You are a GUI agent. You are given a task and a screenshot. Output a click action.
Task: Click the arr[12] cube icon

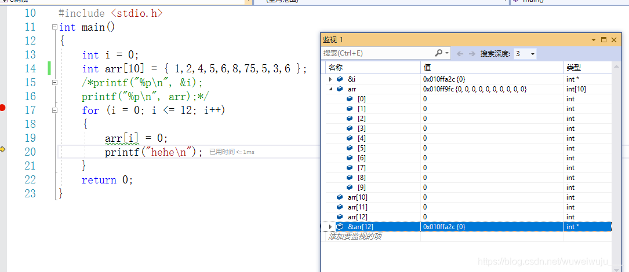click(340, 216)
